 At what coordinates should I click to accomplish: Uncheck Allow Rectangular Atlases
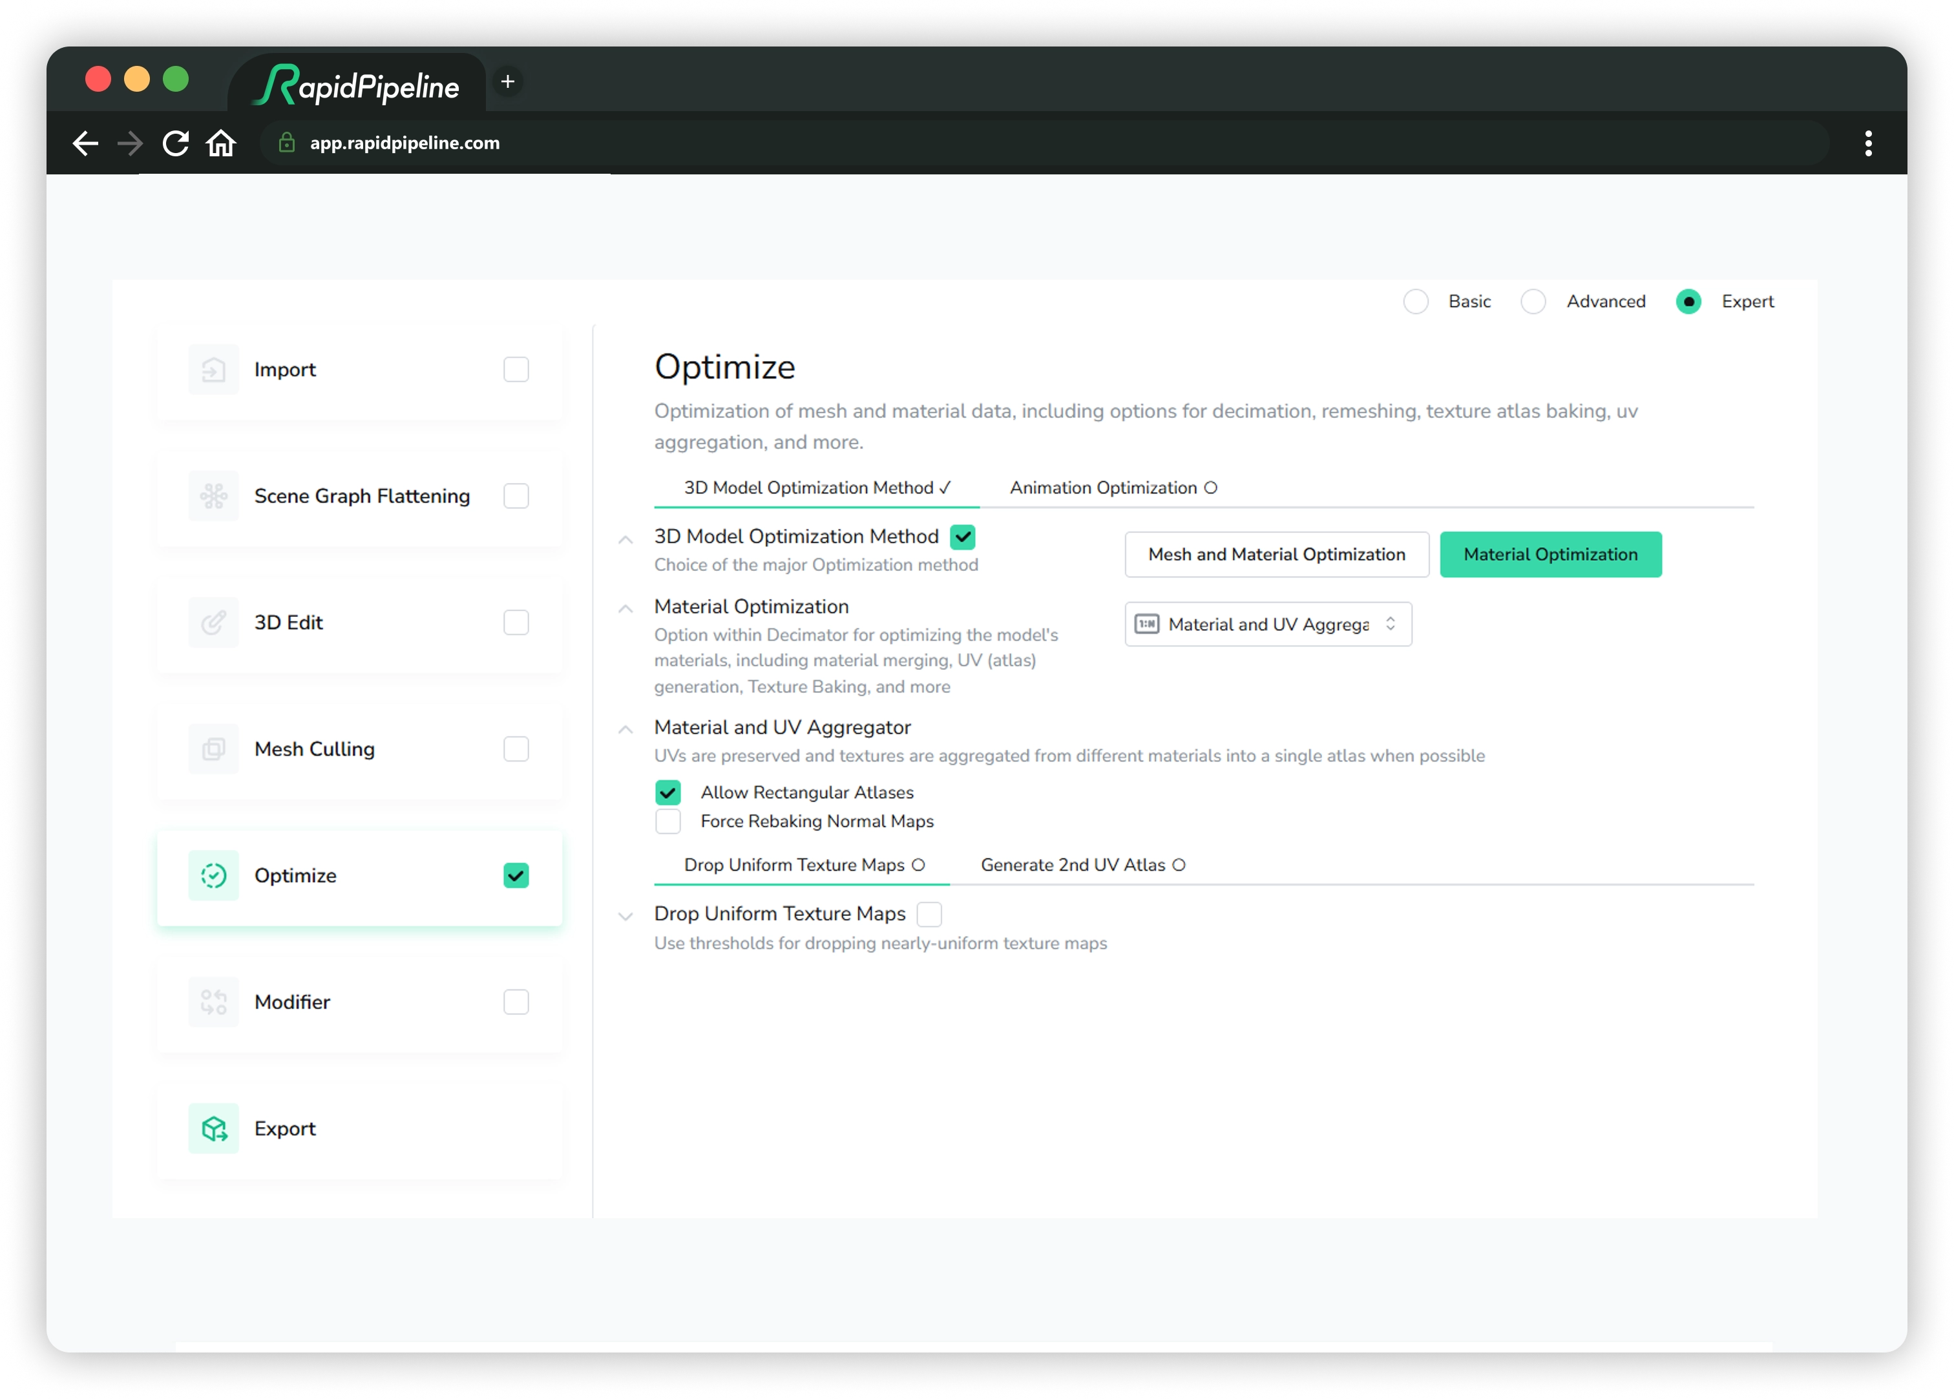point(667,793)
